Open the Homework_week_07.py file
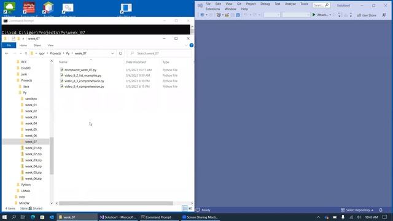 pos(80,70)
